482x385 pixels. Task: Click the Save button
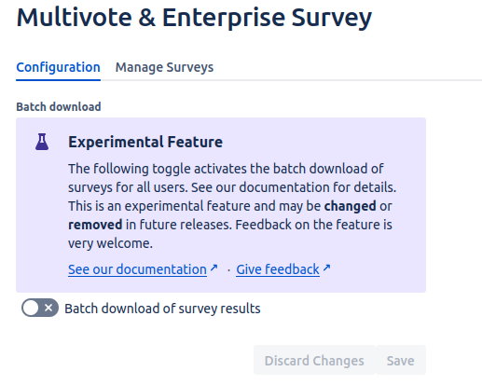coord(400,360)
